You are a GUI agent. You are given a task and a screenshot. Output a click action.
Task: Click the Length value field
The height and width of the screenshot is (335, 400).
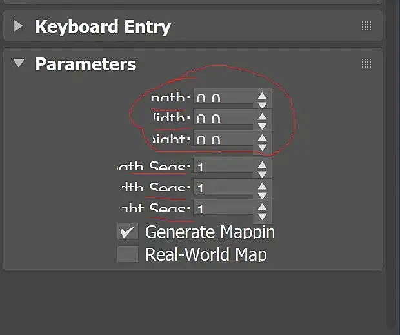click(x=223, y=98)
